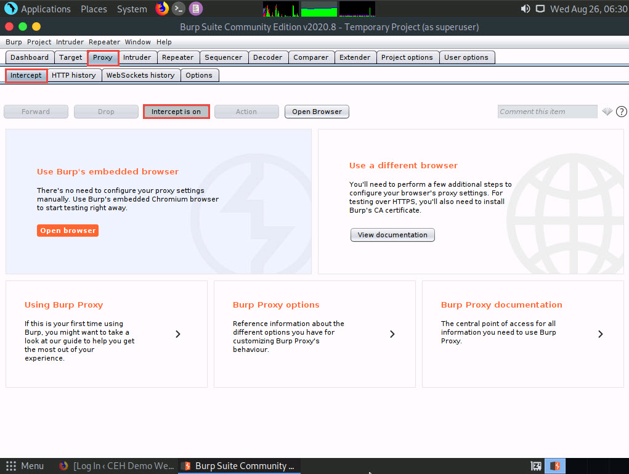Screen dimensions: 629x474
Task: Click the orange Open browser button
Action: tap(68, 231)
